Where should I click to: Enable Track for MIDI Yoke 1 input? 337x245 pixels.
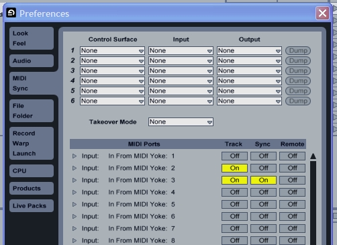[234, 156]
